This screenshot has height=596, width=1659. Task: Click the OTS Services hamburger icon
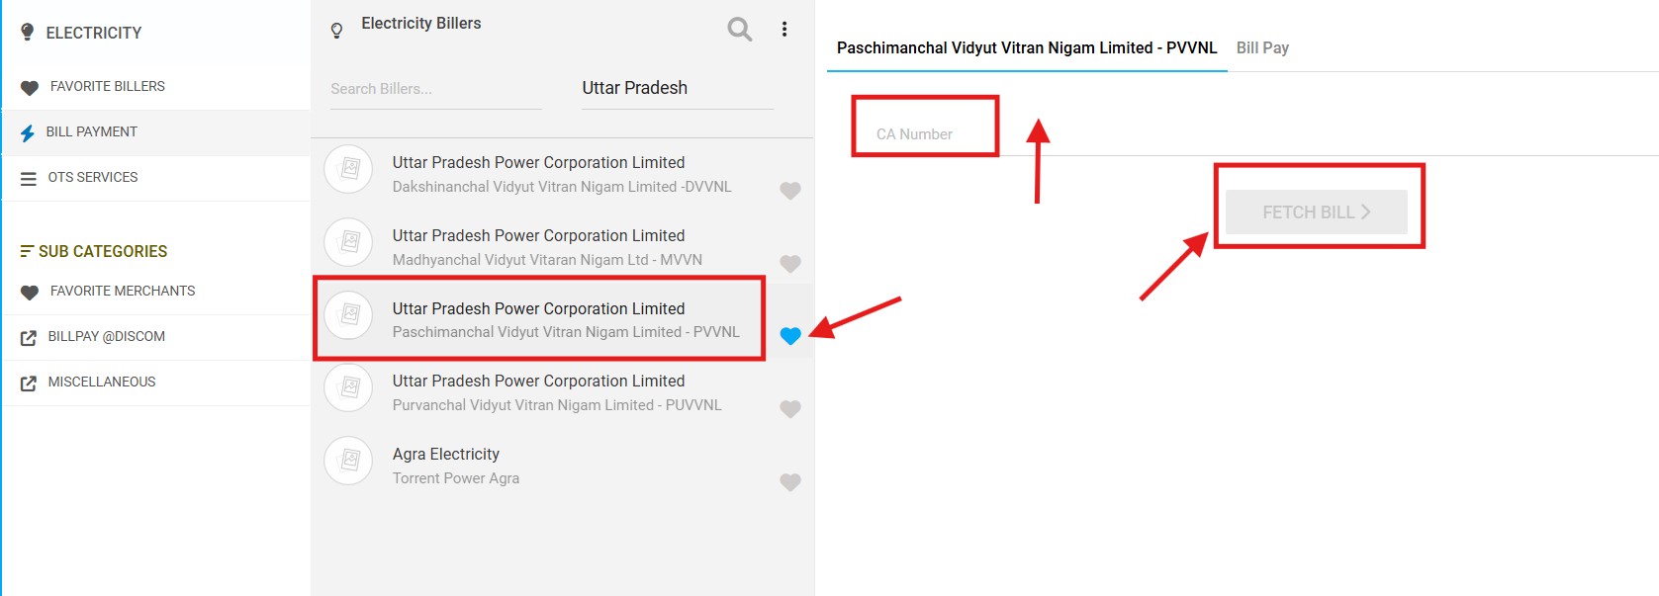point(29,179)
